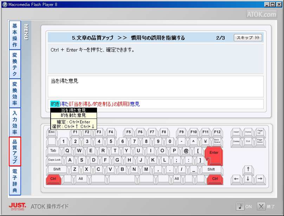Minimize the Flash Player window
284x216 pixels.
tap(267, 5)
